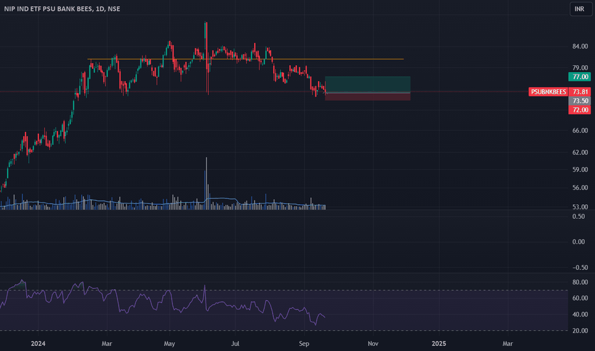595x351 pixels.
Task: Click the 56.00 price axis label
Action: click(580, 188)
